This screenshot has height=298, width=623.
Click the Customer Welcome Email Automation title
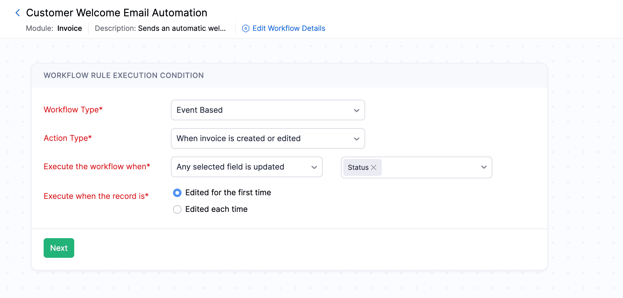(x=117, y=13)
